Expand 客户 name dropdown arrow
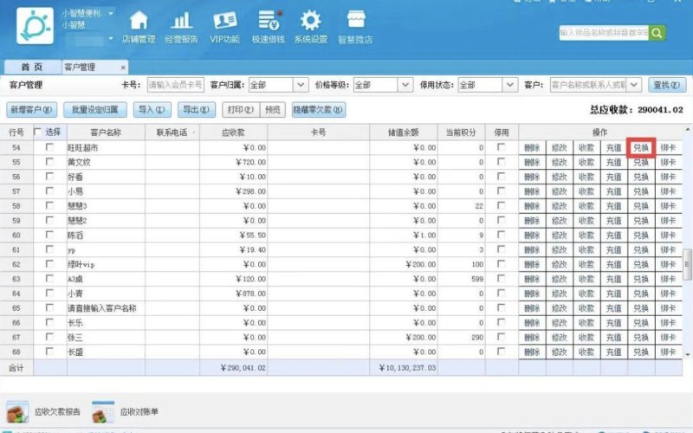 pyautogui.click(x=634, y=85)
